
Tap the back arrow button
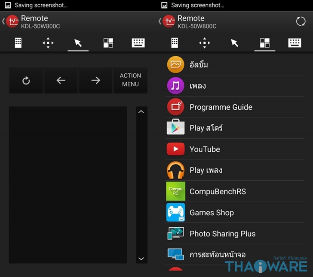pos(61,81)
